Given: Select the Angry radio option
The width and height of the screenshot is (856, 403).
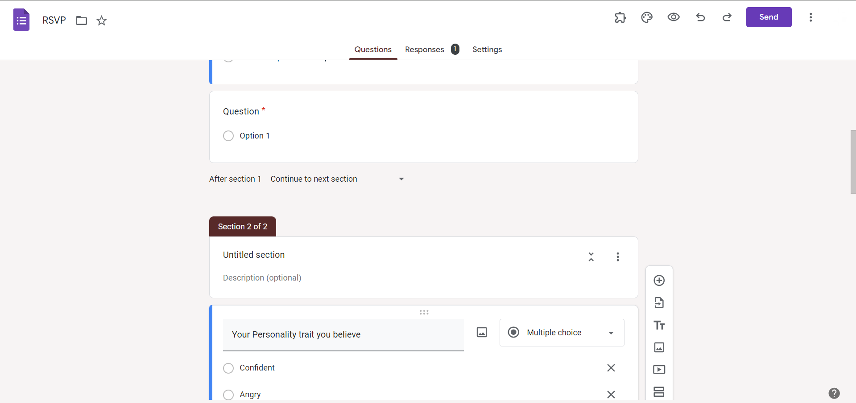Looking at the screenshot, I should (x=228, y=395).
